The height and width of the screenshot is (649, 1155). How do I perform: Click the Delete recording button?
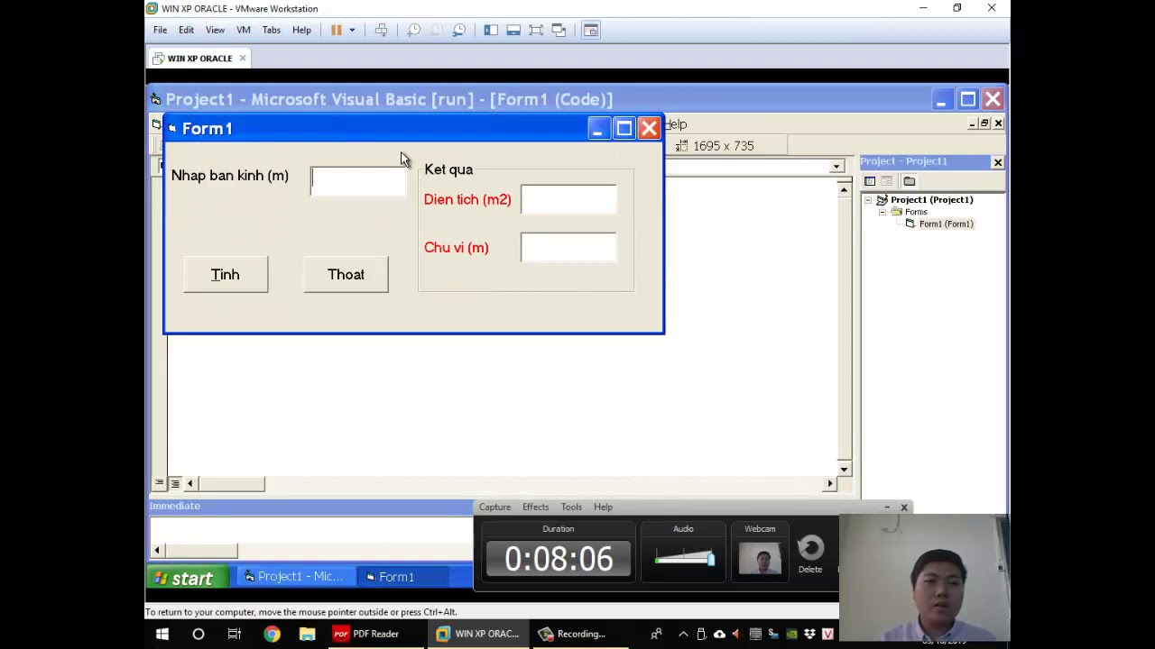click(810, 554)
